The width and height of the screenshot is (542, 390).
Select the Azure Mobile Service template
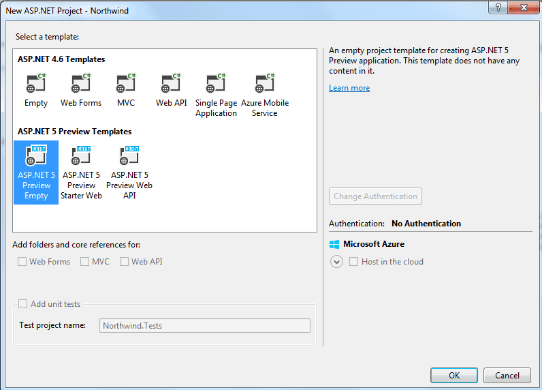click(x=264, y=85)
